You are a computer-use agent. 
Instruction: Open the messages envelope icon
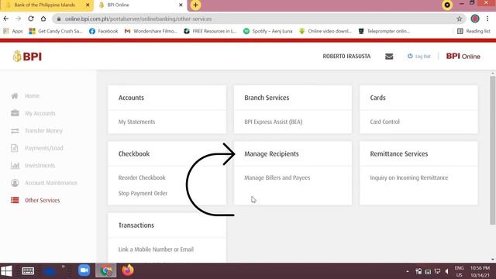[x=389, y=57]
